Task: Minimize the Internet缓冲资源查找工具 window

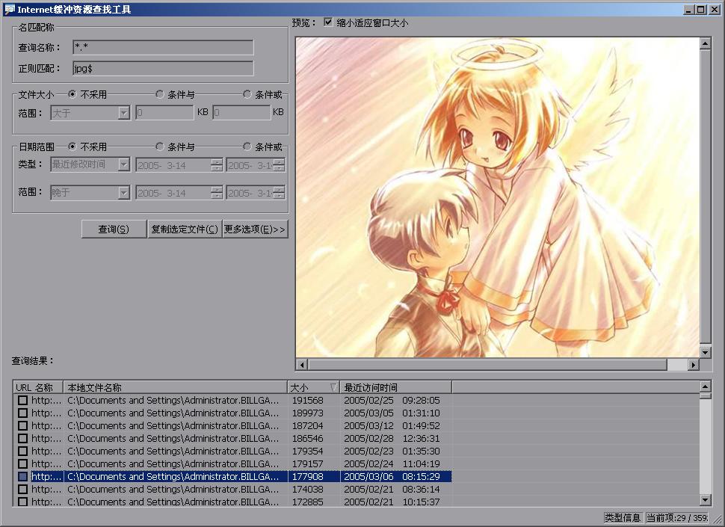Action: tap(689, 9)
